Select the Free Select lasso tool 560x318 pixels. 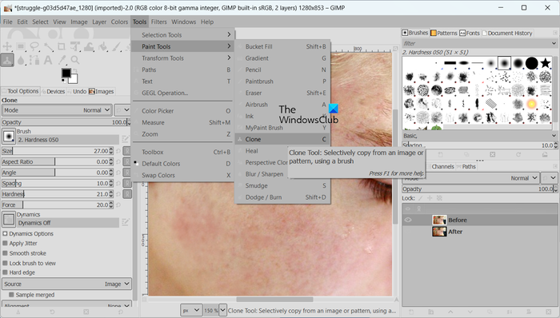pyautogui.click(x=34, y=46)
